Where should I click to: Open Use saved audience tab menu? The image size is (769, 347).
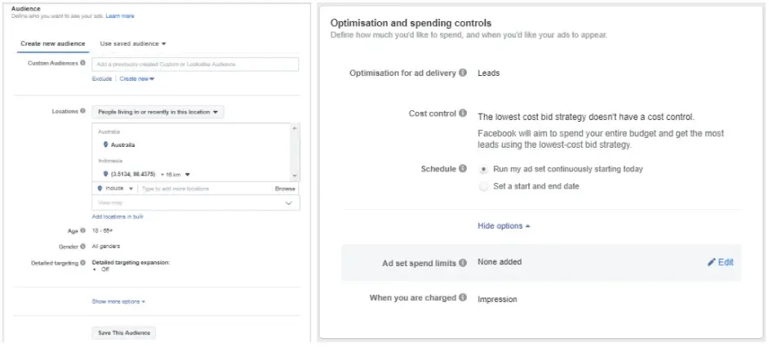[133, 44]
